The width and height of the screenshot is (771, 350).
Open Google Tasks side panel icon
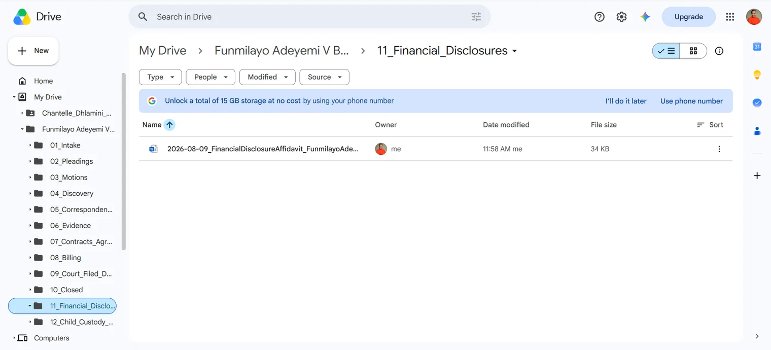pyautogui.click(x=757, y=102)
